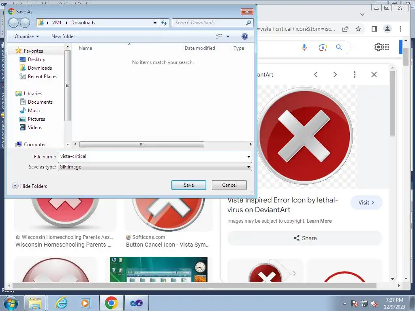Screen dimensions: 415x311
Task: Select Downloads under Favorites
Action: pyautogui.click(x=40, y=68)
